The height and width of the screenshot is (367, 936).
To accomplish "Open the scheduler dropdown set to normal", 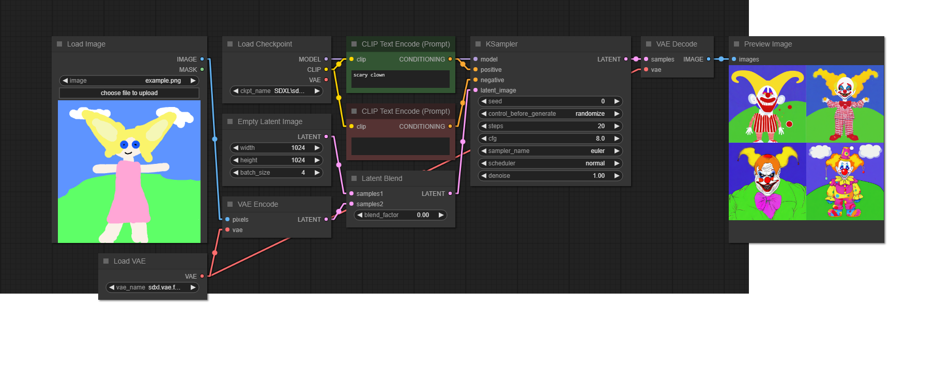I will [x=550, y=163].
